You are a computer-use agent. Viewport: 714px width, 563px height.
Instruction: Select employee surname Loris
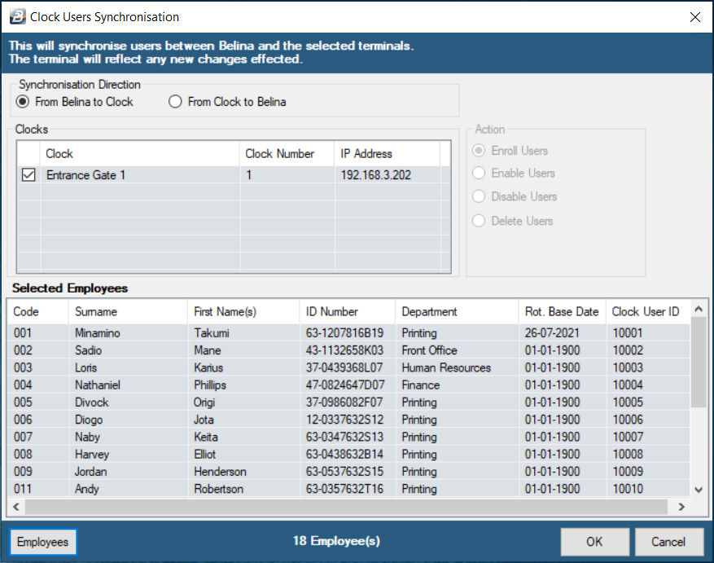pyautogui.click(x=86, y=367)
